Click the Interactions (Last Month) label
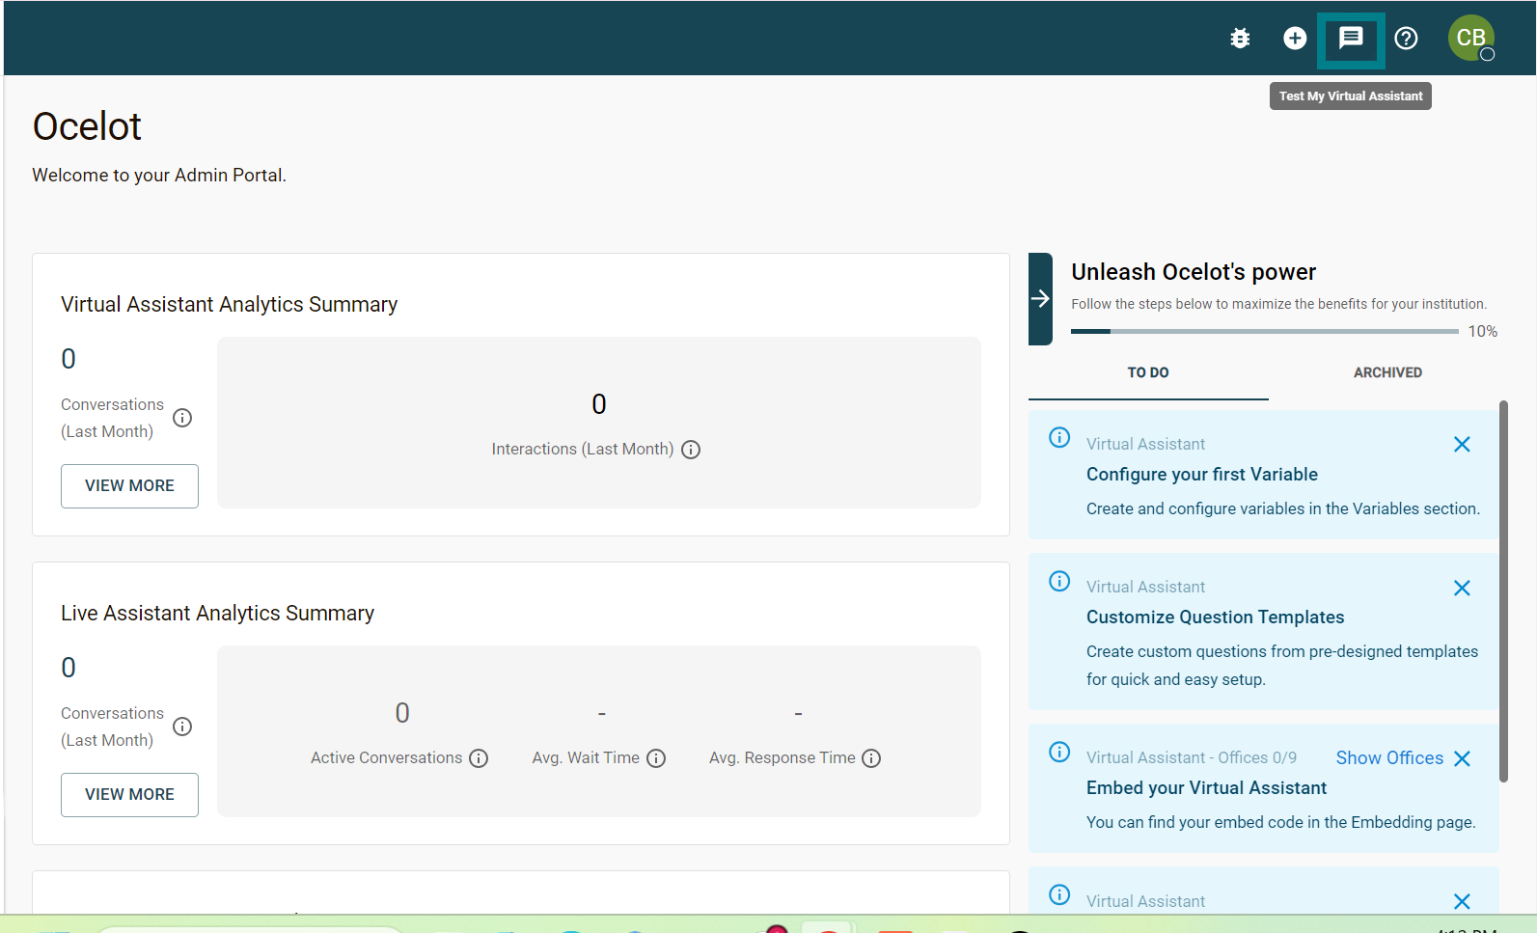 point(583,450)
